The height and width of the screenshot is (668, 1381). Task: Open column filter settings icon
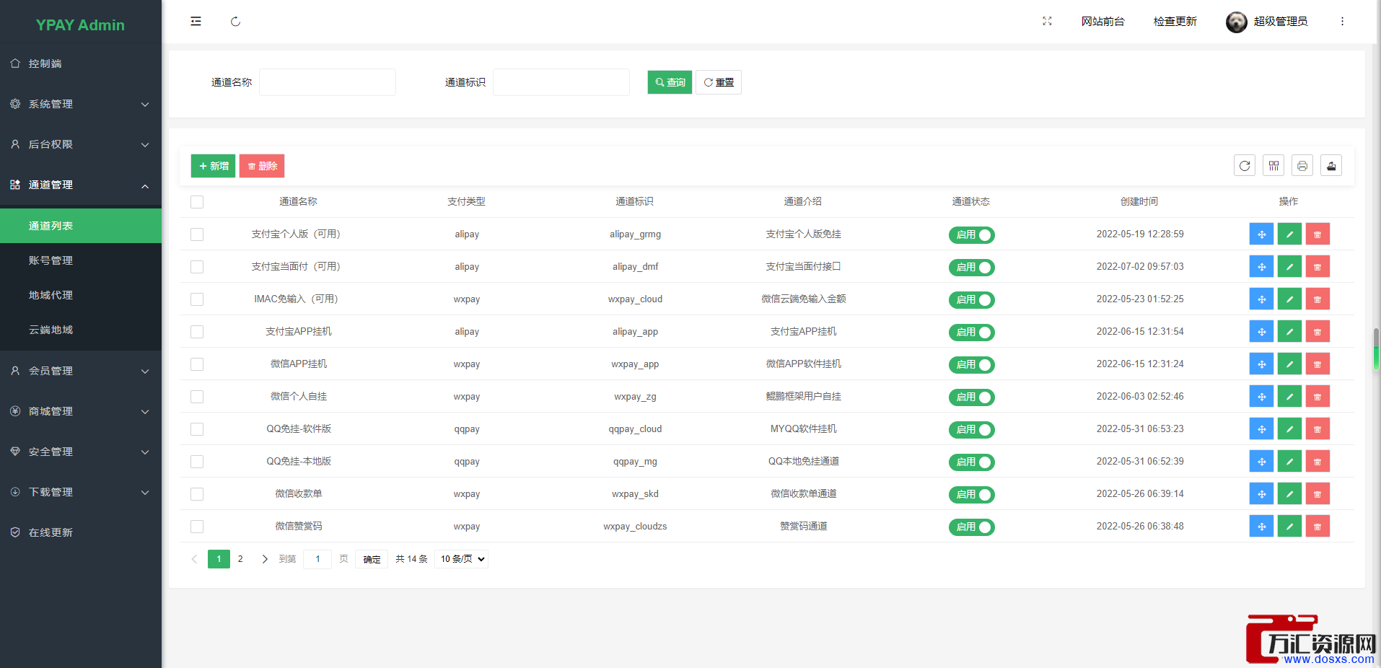tap(1273, 166)
